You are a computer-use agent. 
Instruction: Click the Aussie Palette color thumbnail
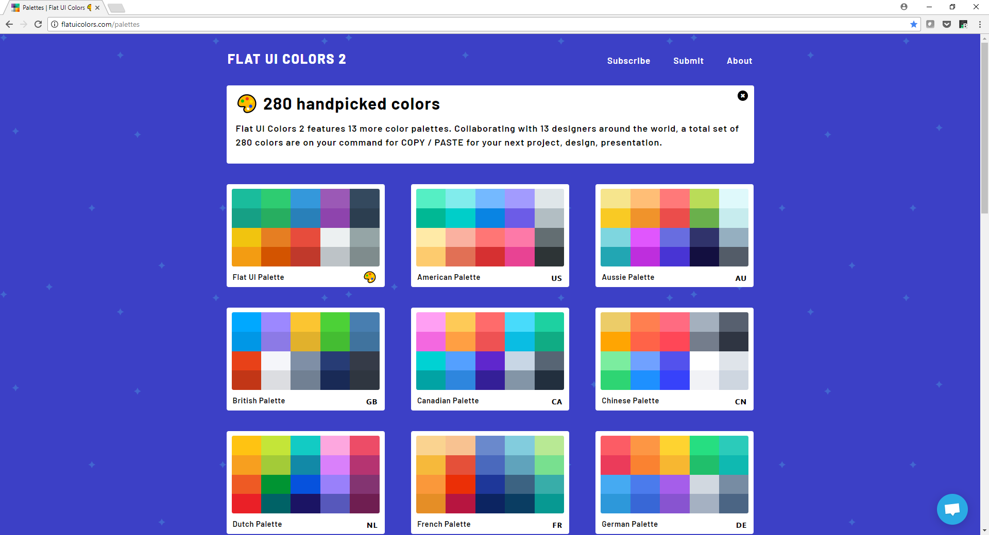(x=674, y=227)
